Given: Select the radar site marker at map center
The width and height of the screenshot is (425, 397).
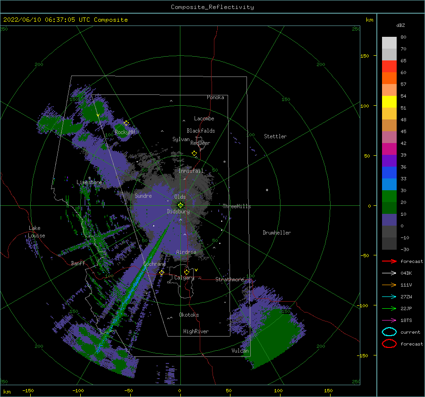Looking at the screenshot, I should click(180, 205).
